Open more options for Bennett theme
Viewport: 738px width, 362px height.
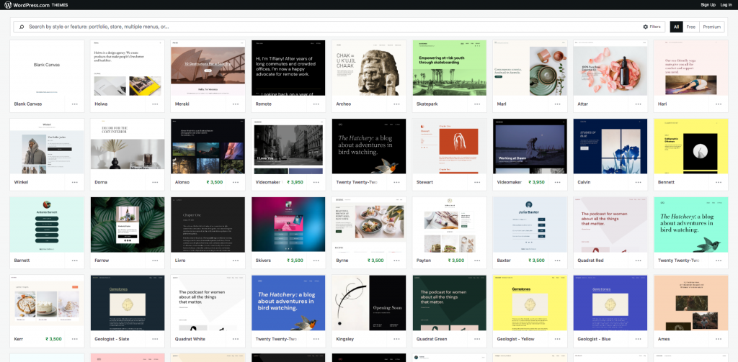[719, 182]
